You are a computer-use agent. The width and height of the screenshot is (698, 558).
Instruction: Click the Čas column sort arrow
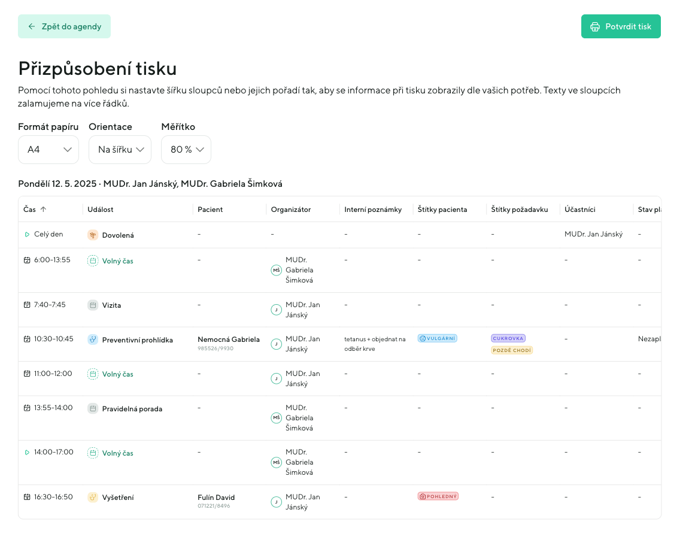tap(43, 210)
